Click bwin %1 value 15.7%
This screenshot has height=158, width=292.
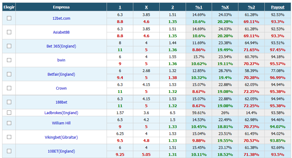click(199, 57)
